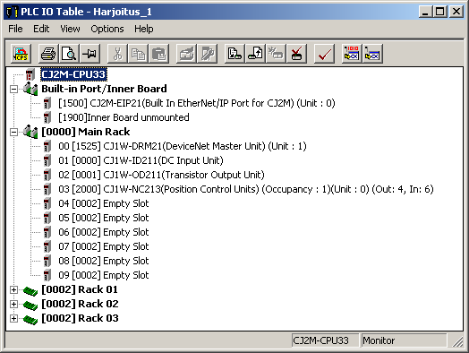Viewport: 469px width, 353px height.
Task: Expand the [0002] Rack 02 node
Action: (x=13, y=305)
